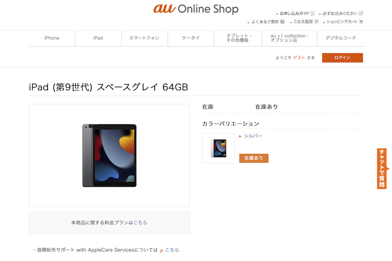The width and height of the screenshot is (392, 261).
Task: Click the silver iPad thumbnail
Action: pos(218,148)
